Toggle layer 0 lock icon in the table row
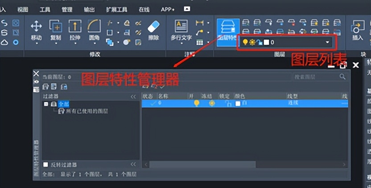 tap(228, 103)
